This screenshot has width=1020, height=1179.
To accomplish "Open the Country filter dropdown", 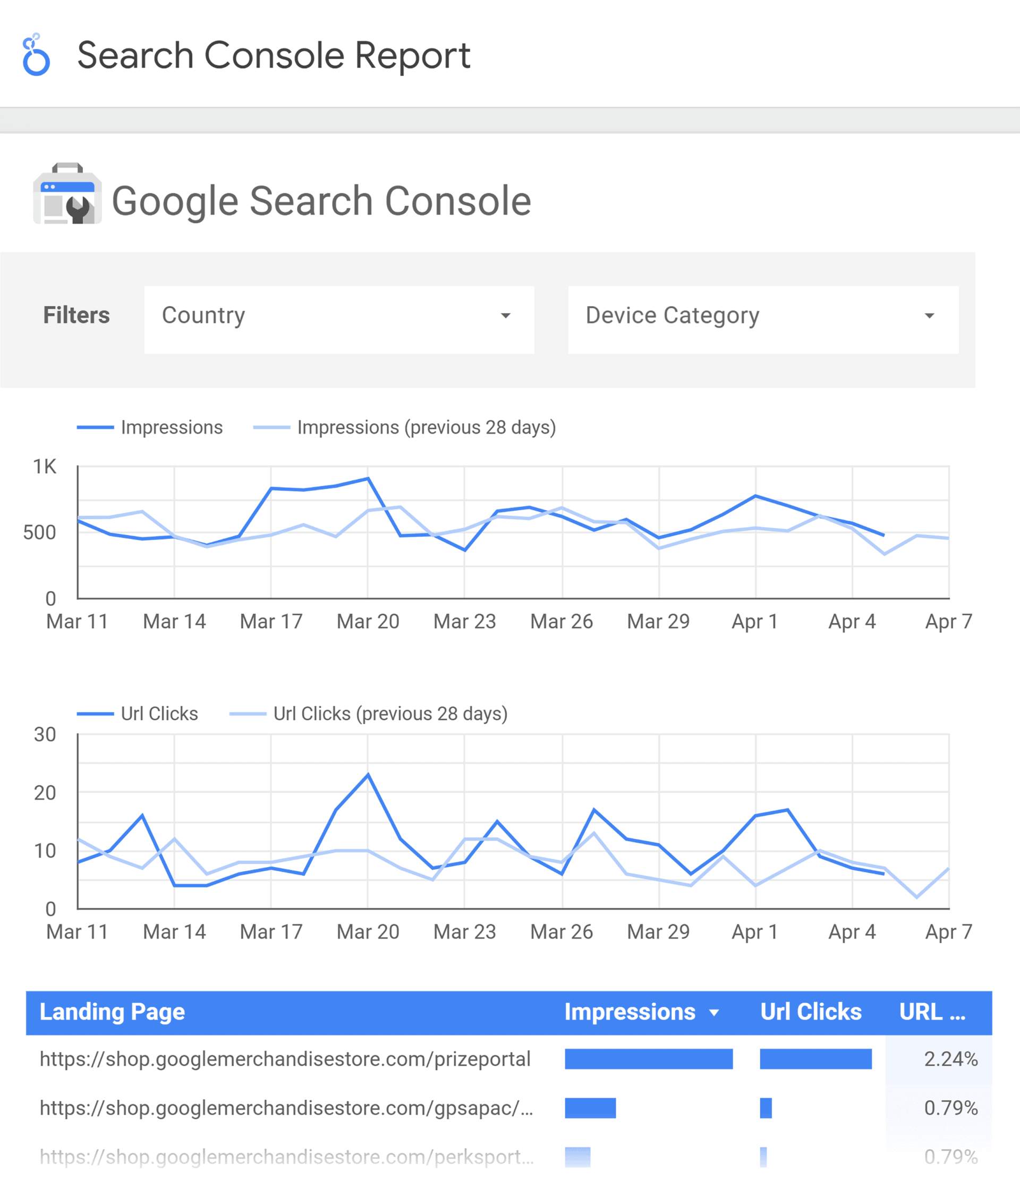I will point(339,320).
